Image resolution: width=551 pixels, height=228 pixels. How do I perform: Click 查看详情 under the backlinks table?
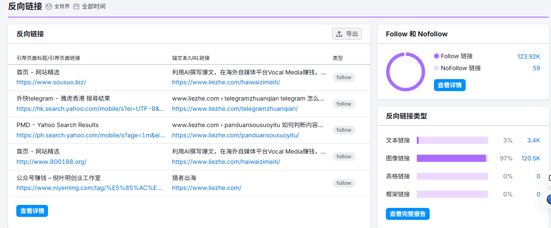[x=32, y=211]
